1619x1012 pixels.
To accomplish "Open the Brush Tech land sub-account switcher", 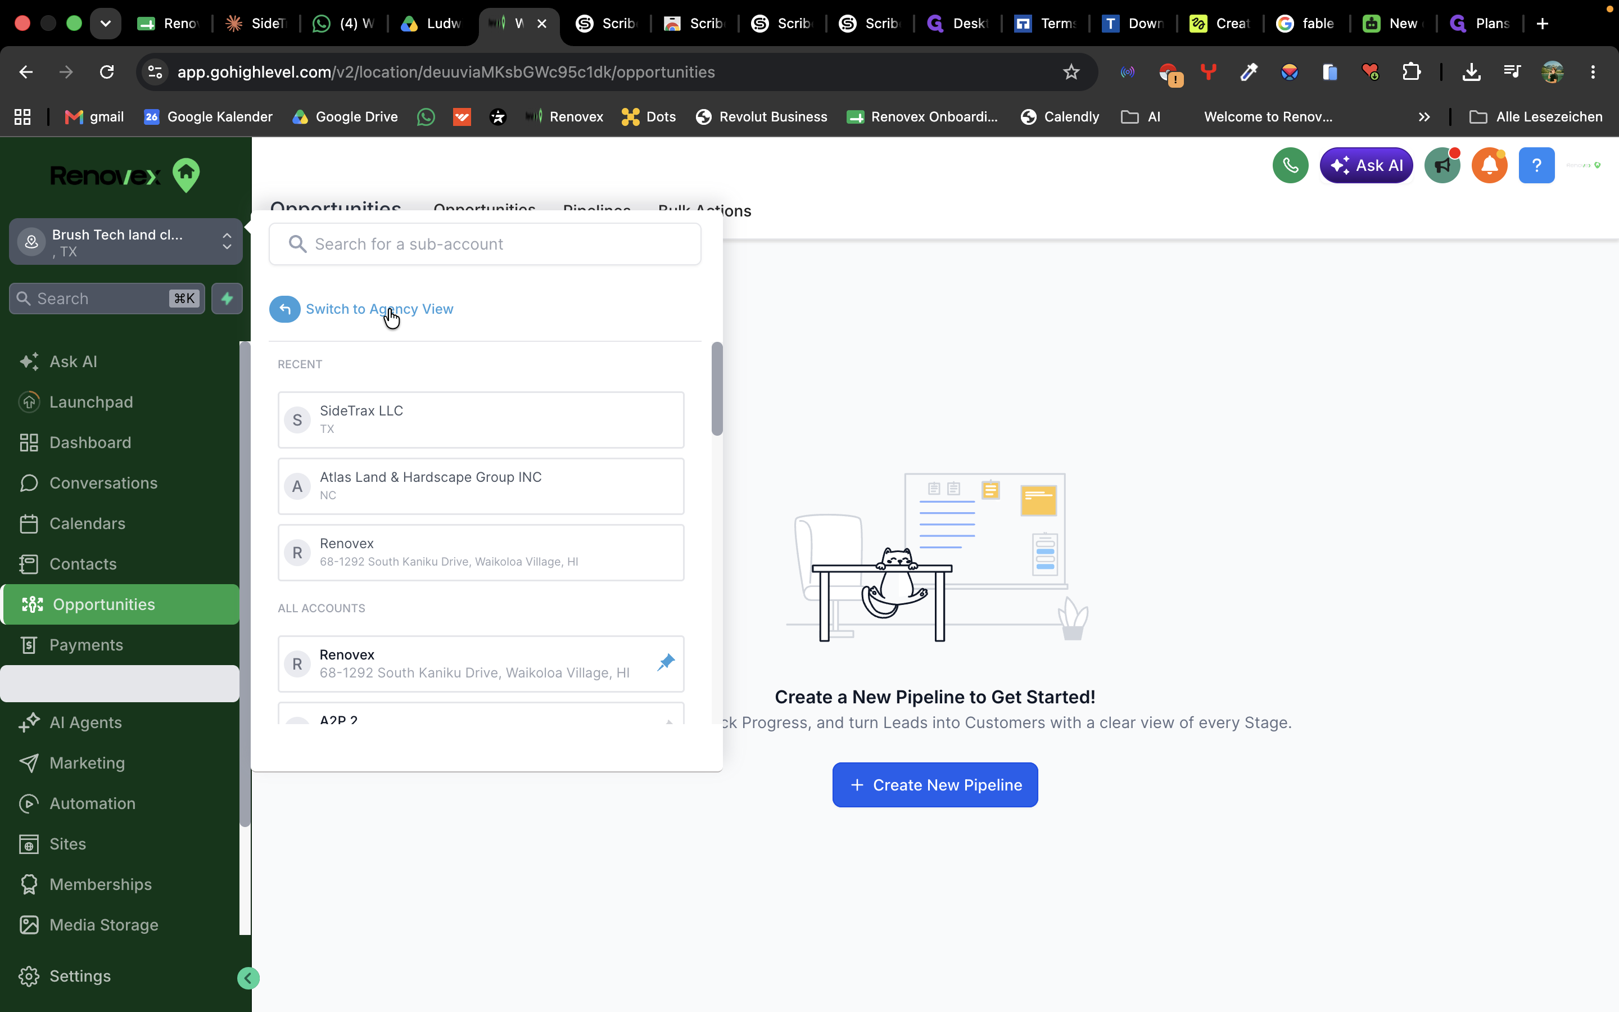I will coord(126,242).
